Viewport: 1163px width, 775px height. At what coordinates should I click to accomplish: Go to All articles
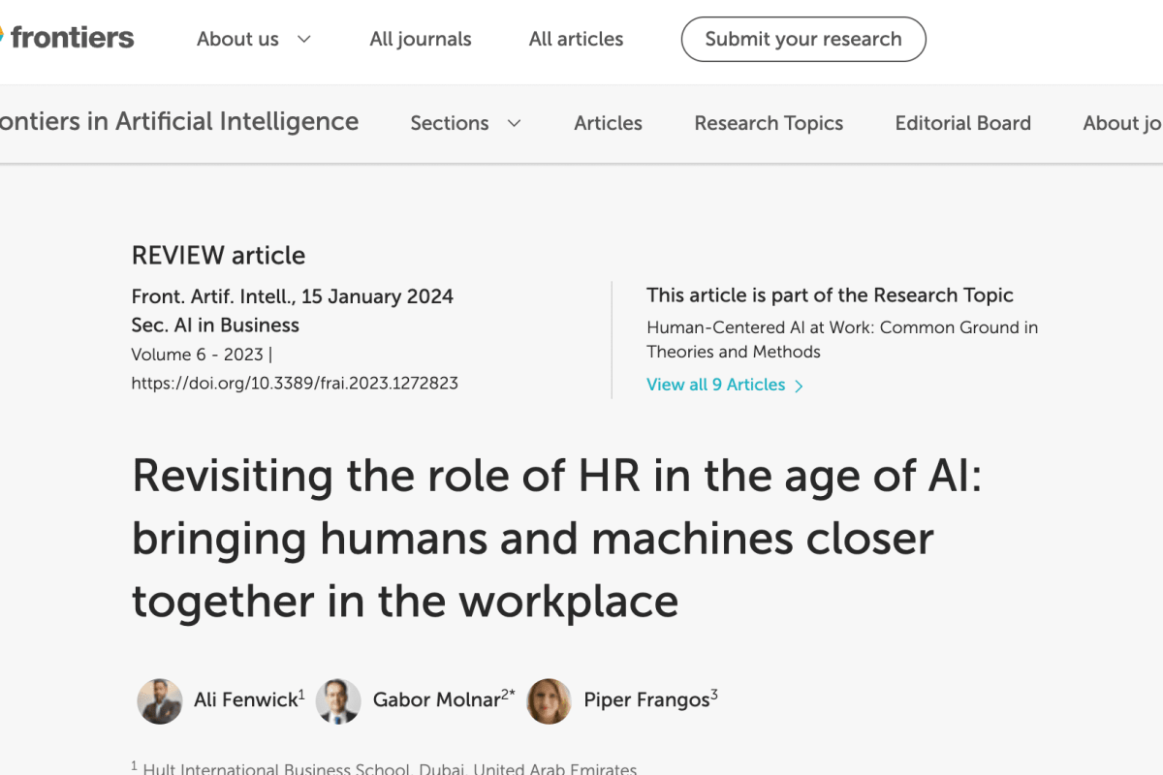576,40
